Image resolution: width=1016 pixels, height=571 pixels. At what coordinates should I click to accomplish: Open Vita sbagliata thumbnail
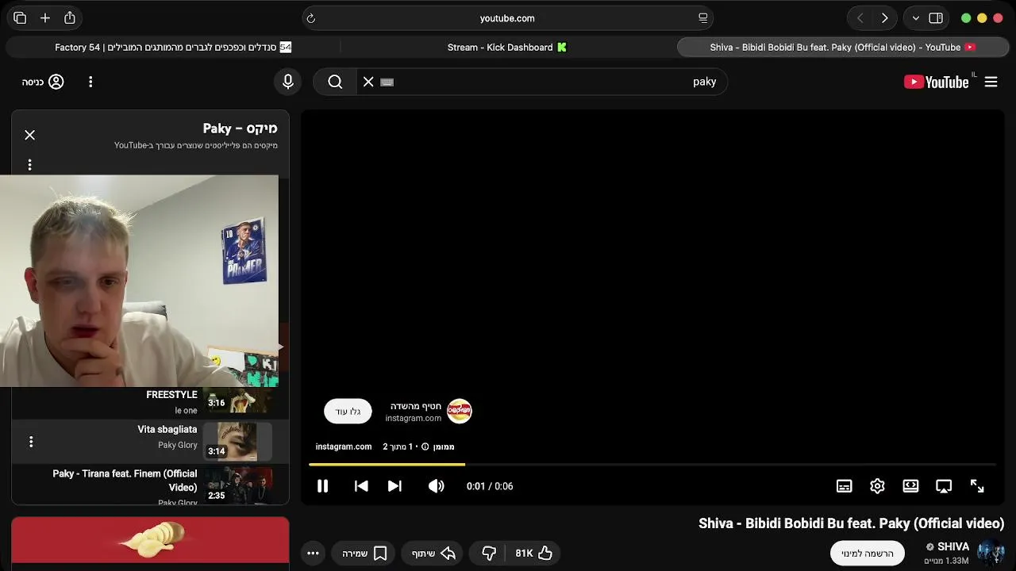238,442
